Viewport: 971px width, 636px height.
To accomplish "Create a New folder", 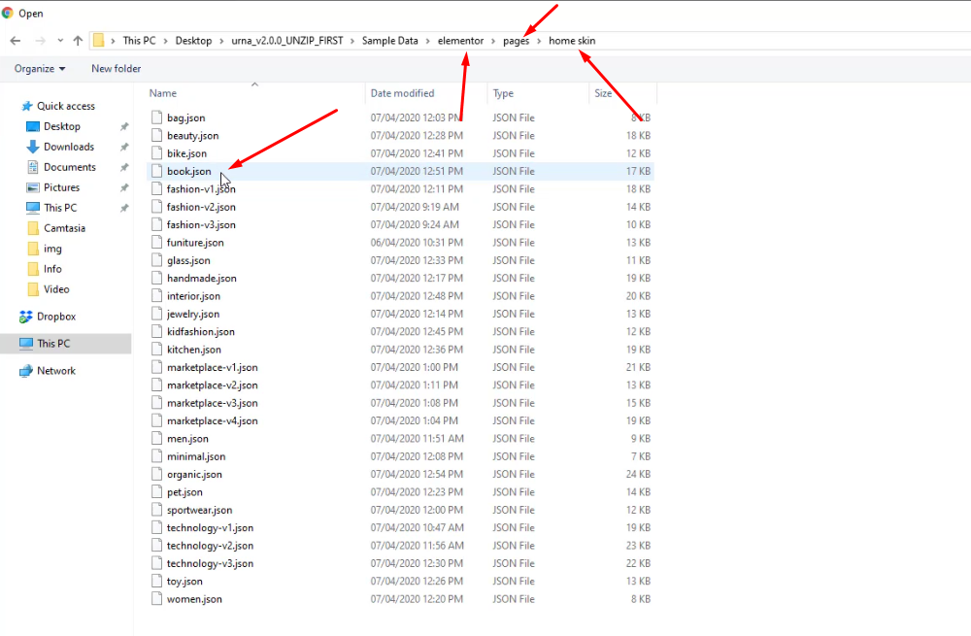I will (x=116, y=69).
